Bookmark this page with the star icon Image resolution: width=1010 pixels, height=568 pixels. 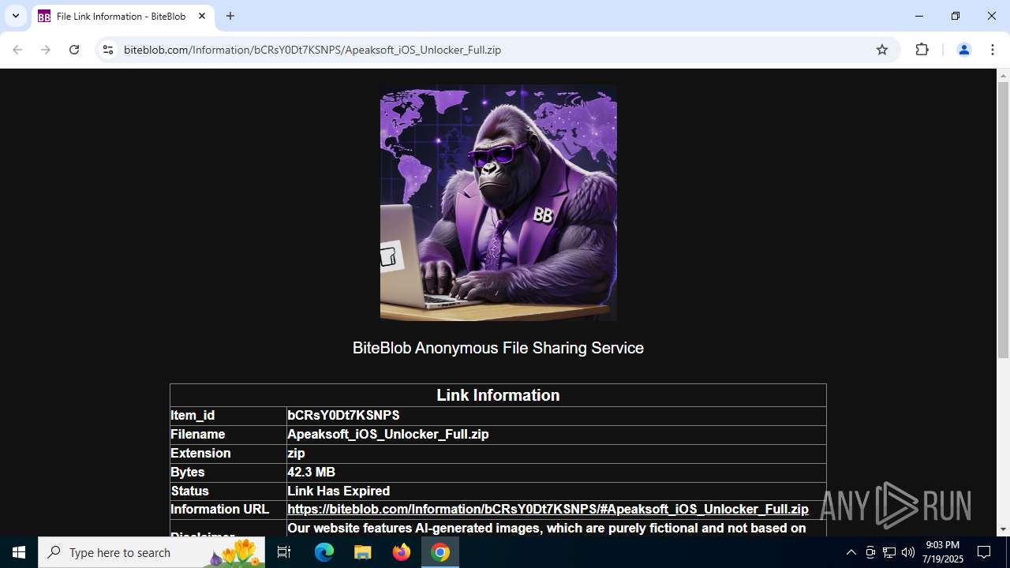[882, 50]
